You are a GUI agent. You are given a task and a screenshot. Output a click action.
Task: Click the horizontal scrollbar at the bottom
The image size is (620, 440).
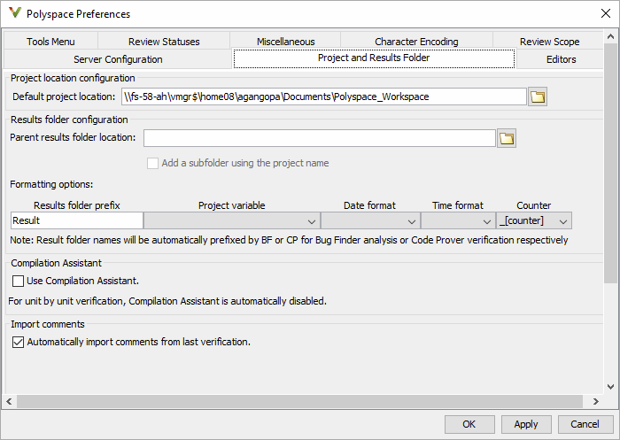point(301,402)
